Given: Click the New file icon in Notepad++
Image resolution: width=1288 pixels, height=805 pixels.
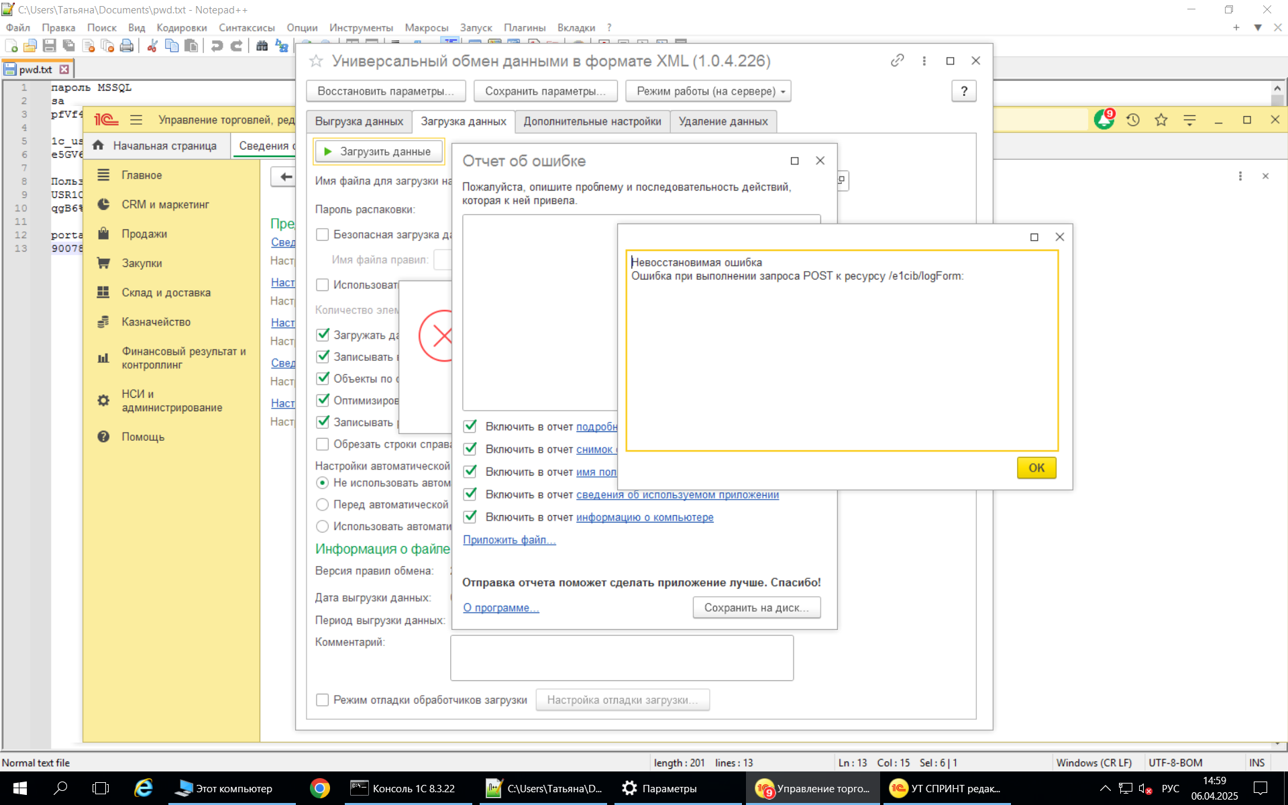Looking at the screenshot, I should [x=11, y=46].
